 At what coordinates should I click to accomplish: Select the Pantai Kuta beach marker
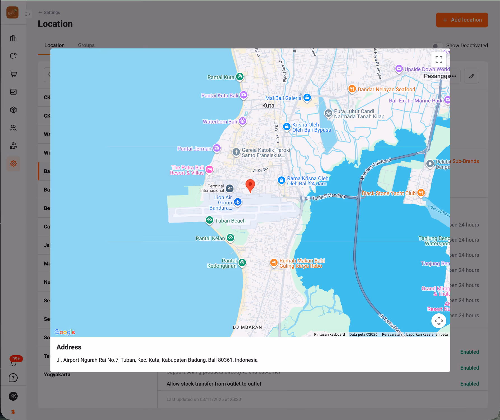[240, 77]
